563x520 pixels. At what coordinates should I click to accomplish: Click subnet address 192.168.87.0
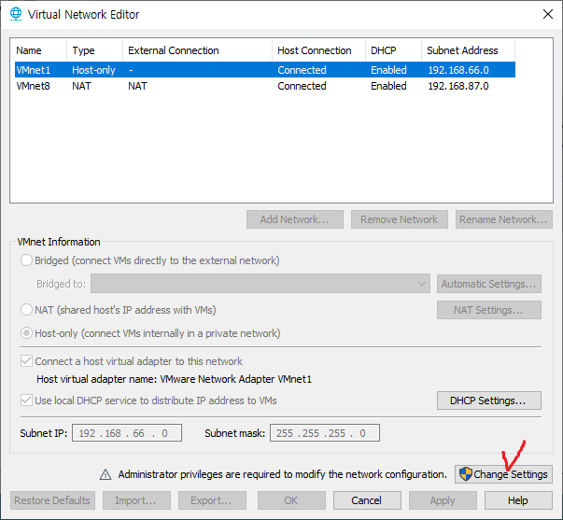click(458, 86)
